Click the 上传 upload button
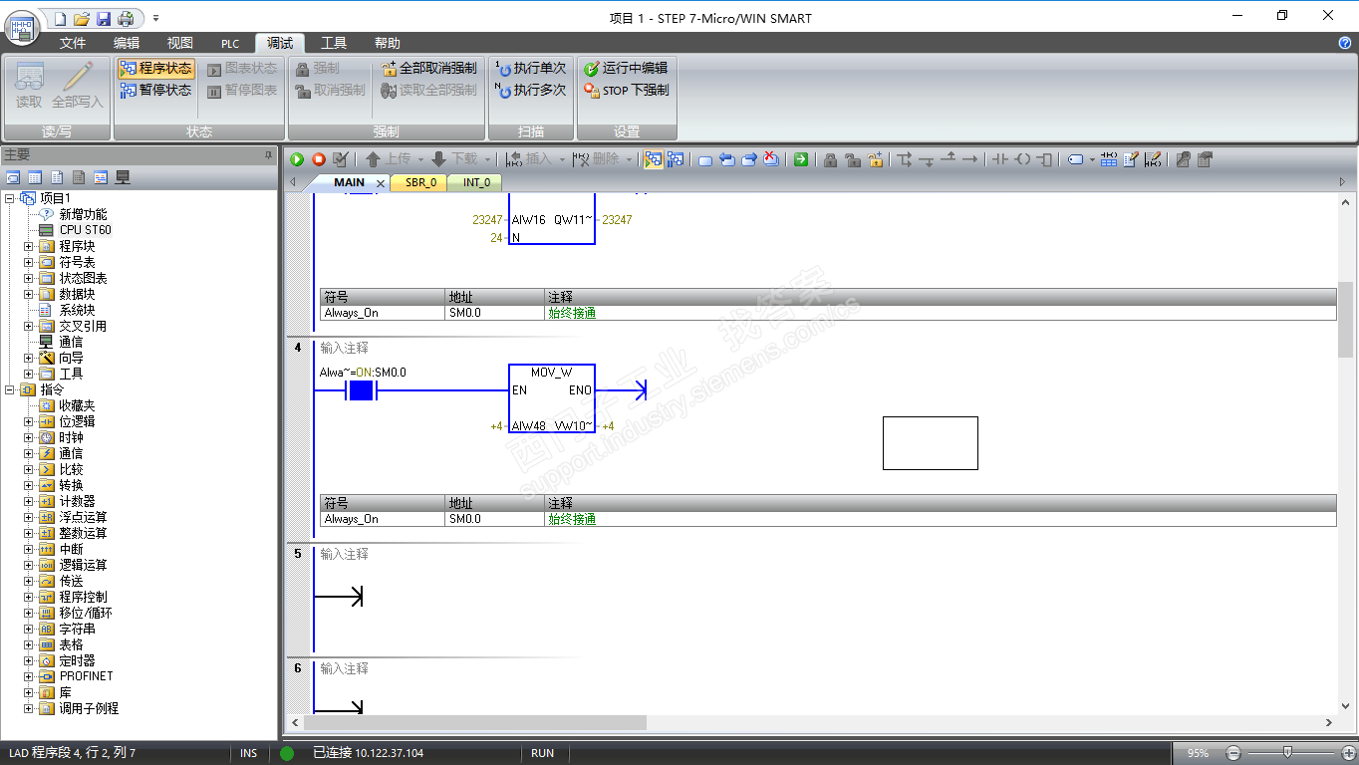Image resolution: width=1359 pixels, height=765 pixels. pos(390,159)
